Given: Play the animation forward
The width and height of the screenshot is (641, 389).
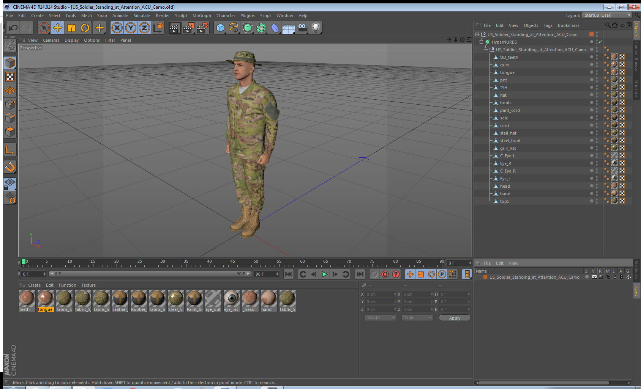Looking at the screenshot, I should tap(324, 274).
